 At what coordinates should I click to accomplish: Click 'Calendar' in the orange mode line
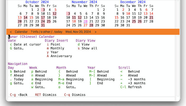click(21, 32)
